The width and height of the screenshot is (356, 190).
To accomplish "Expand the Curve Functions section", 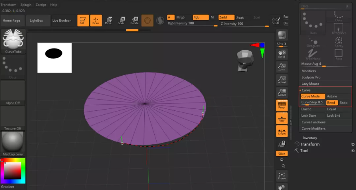I will point(313,122).
